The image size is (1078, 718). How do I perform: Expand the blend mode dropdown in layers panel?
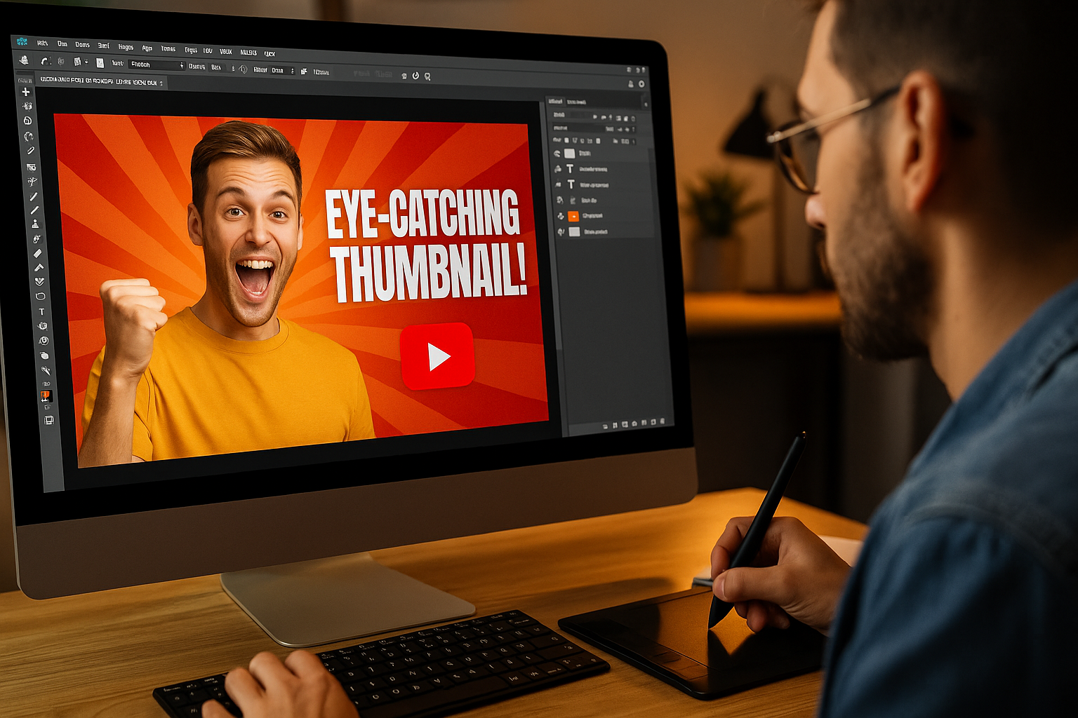pos(579,128)
